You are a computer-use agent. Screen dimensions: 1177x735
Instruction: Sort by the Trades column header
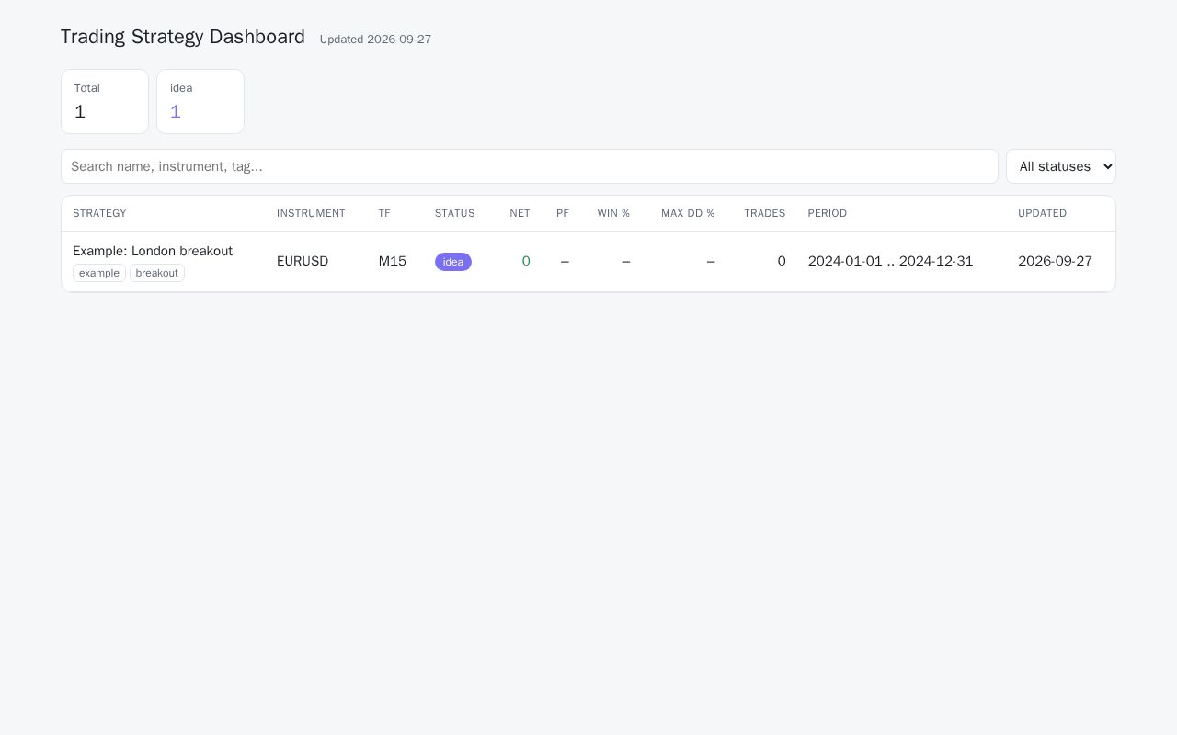pyautogui.click(x=765, y=213)
